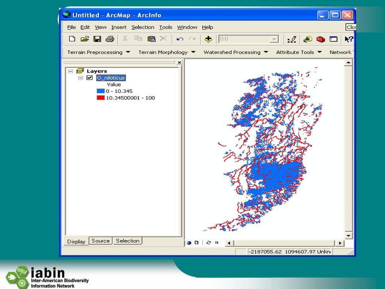Click the map scroll down arrow
The width and height of the screenshot is (385, 289).
(349, 236)
